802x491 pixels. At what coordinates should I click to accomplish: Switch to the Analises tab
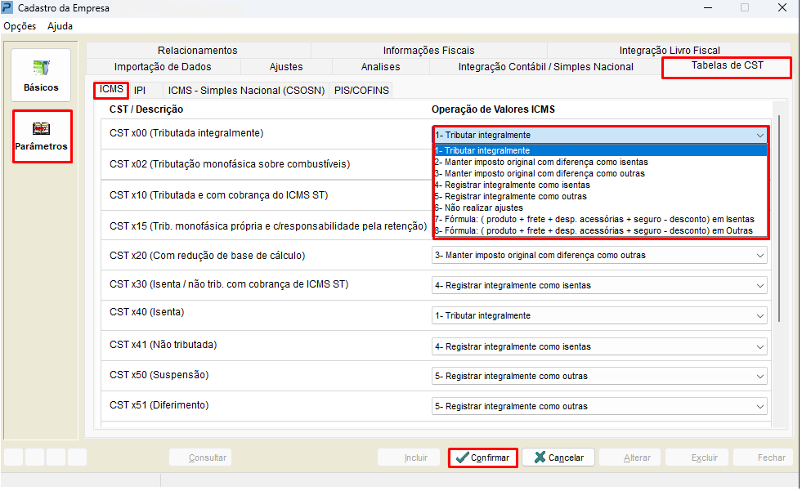tap(380, 66)
